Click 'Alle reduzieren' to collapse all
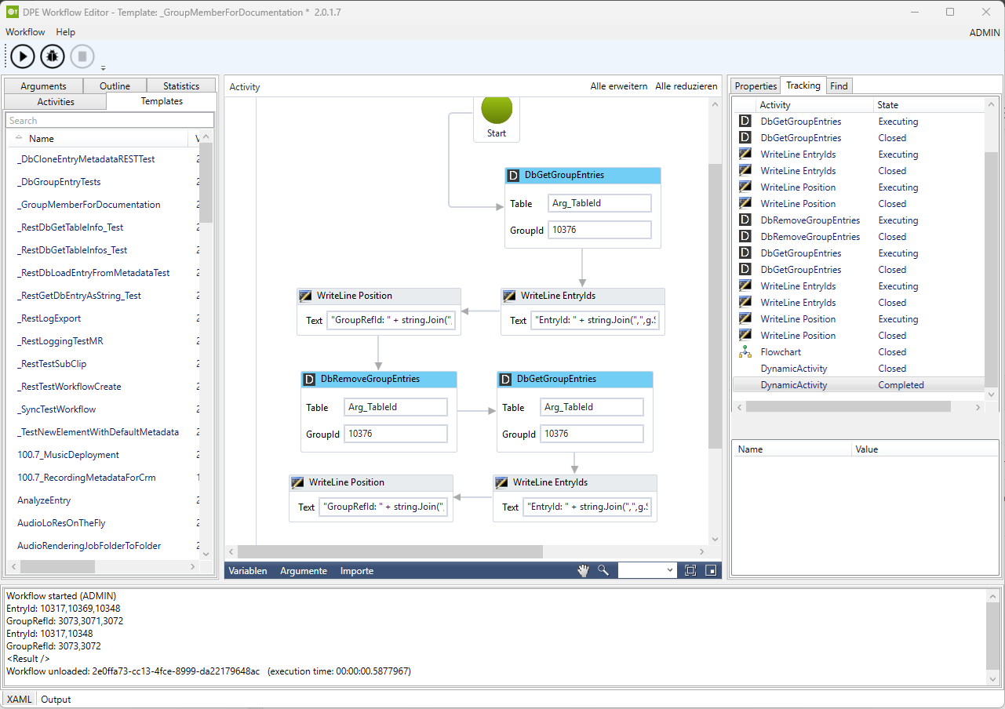 [686, 86]
